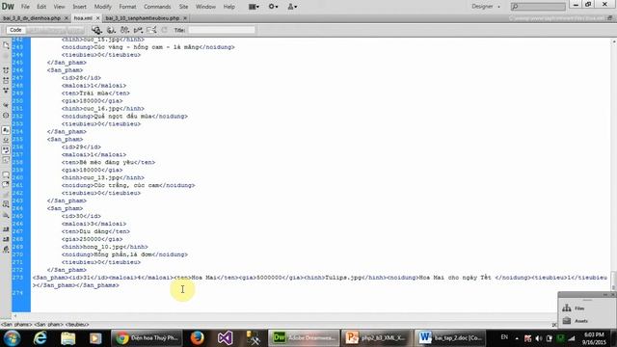Open the Edit menu
Screen dimensions: 617x347
click(x=41, y=7)
